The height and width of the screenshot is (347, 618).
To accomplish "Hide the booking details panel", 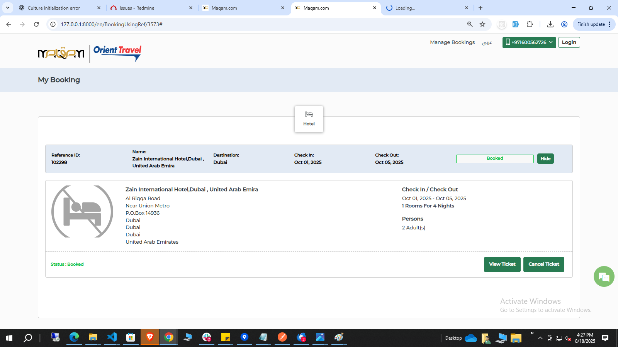I will click(545, 158).
